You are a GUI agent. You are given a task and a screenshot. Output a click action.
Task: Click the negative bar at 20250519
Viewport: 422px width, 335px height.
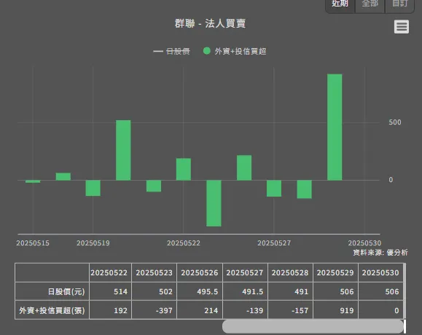93,188
